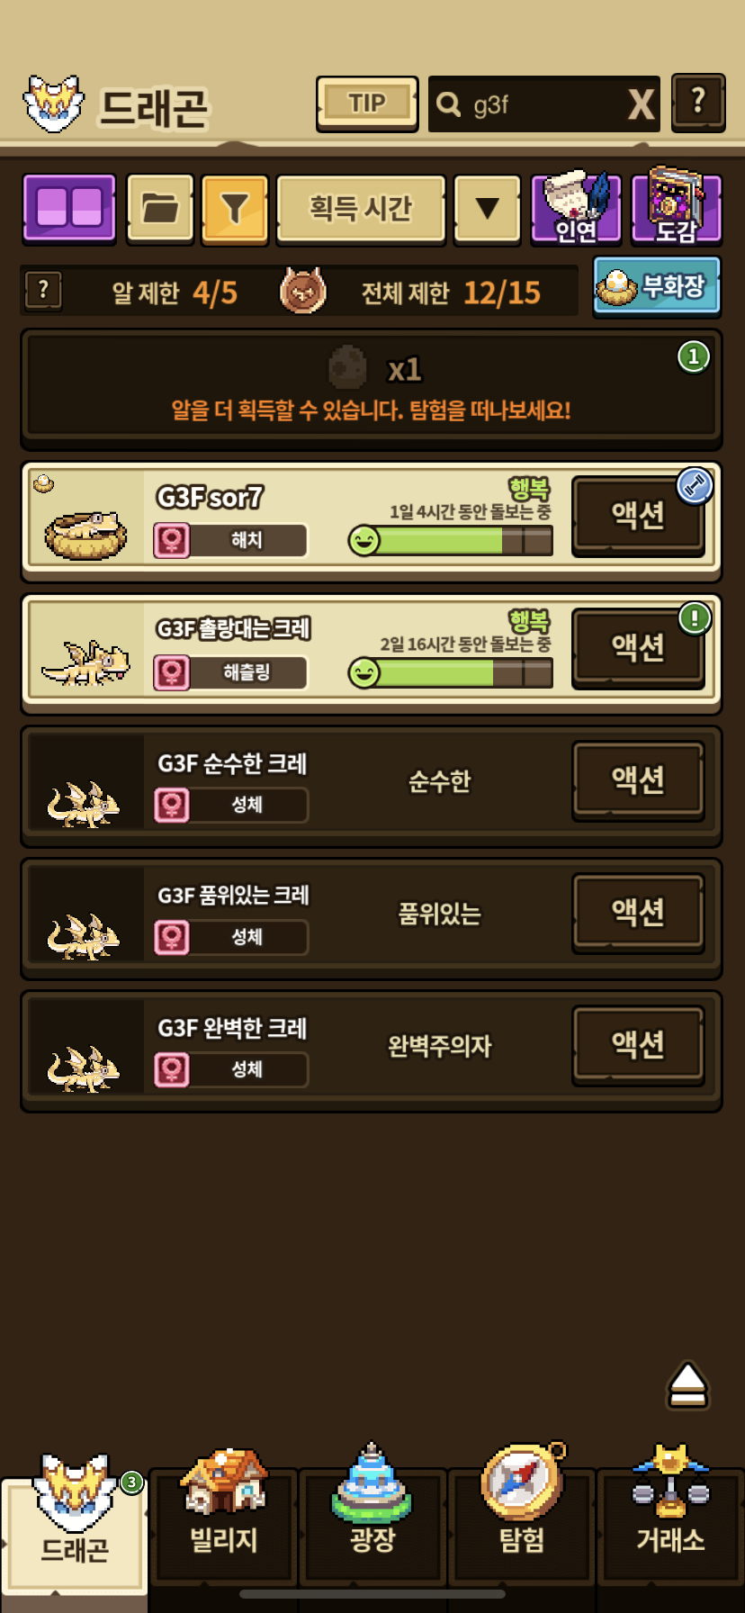The height and width of the screenshot is (1613, 745).
Task: Tap the scroll-to-top eject arrow icon
Action: click(x=688, y=1383)
